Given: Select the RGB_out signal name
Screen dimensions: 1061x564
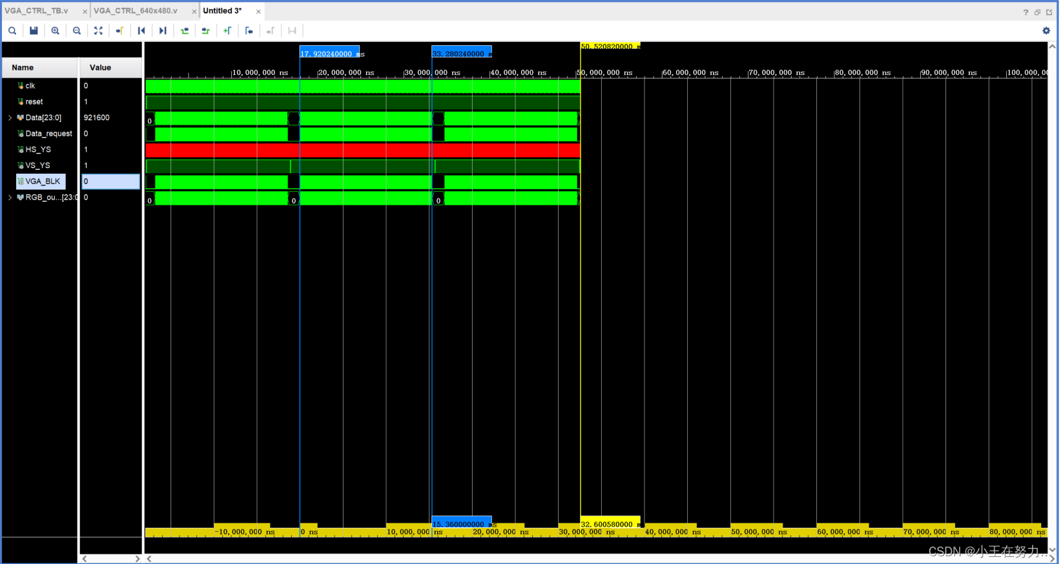Looking at the screenshot, I should [x=51, y=197].
